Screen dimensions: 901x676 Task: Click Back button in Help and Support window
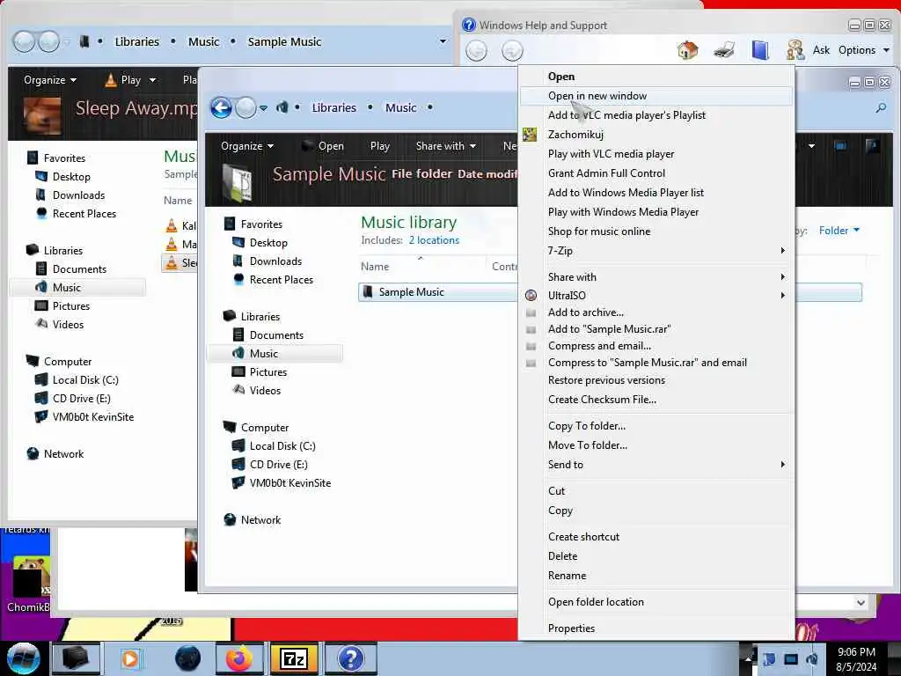tap(476, 51)
